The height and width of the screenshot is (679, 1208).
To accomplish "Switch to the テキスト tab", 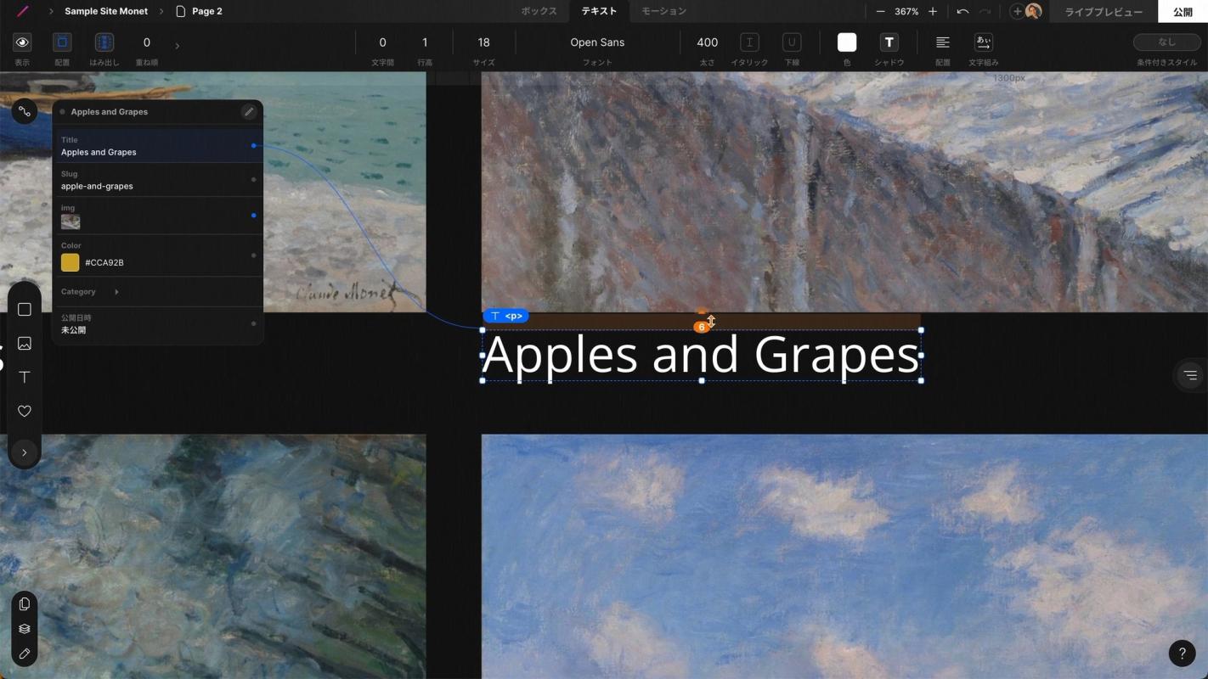I will coord(599,11).
